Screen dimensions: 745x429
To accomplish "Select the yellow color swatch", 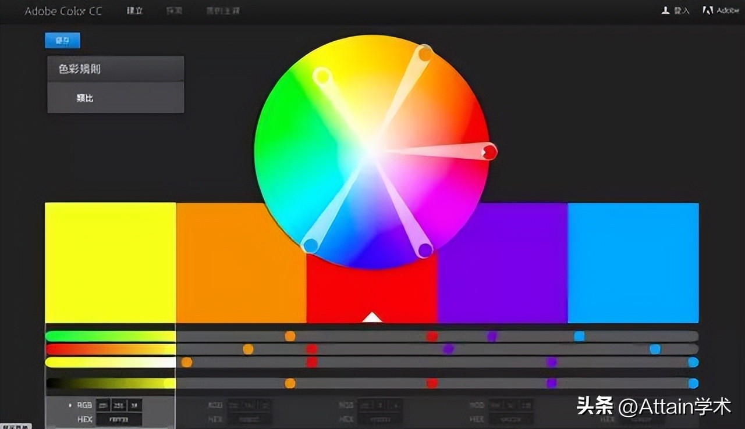I will 110,263.
